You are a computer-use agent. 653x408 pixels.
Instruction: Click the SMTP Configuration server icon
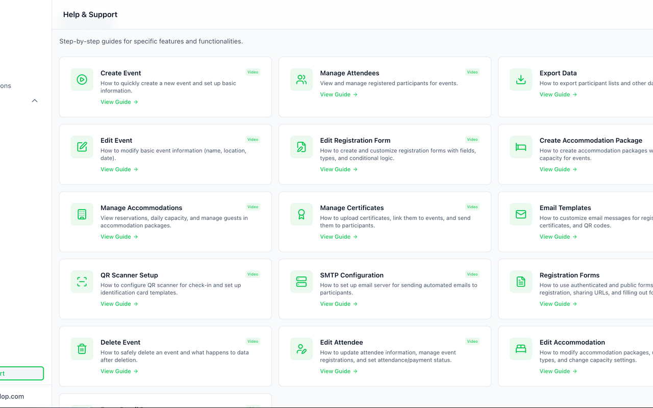pos(301,282)
